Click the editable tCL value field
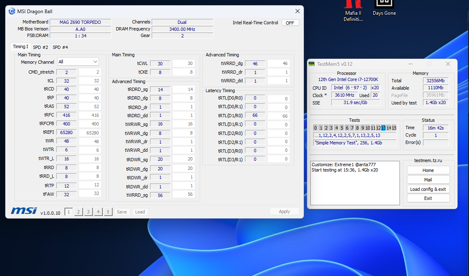The image size is (469, 276). [x=90, y=81]
